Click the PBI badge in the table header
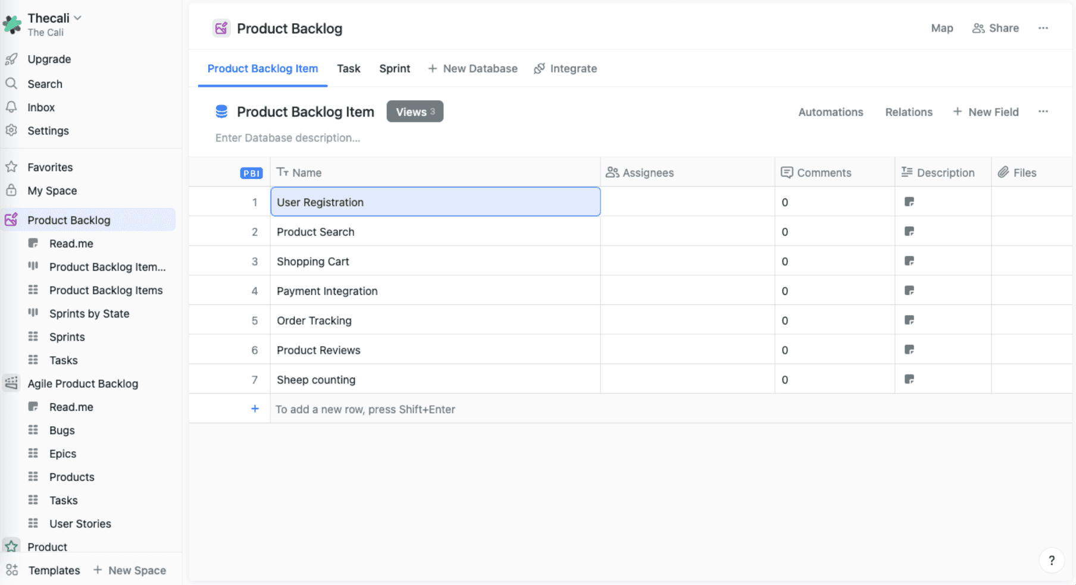The width and height of the screenshot is (1076, 585). point(252,172)
